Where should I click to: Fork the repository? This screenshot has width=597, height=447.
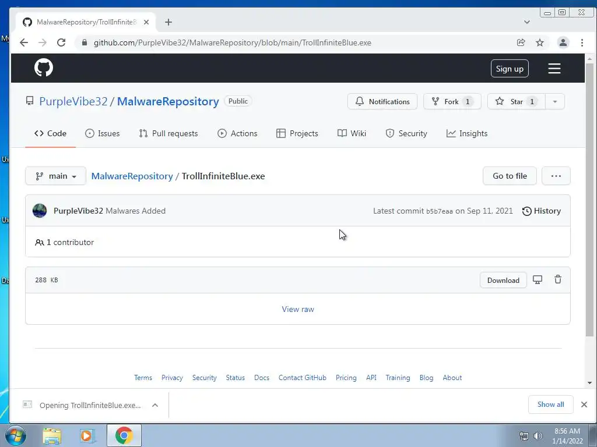click(452, 101)
